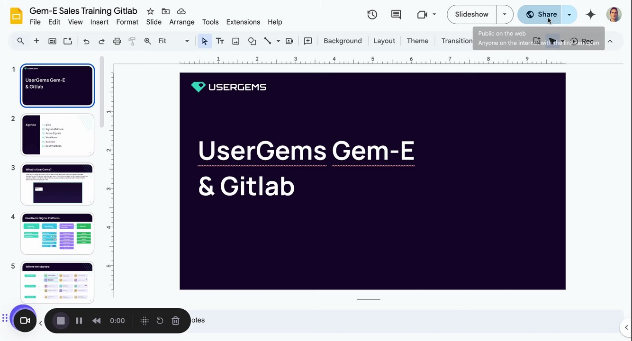Redo the last action
The height and width of the screenshot is (341, 632).
(101, 41)
